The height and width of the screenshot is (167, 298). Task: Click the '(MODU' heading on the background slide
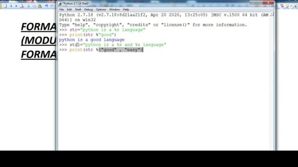[39, 40]
